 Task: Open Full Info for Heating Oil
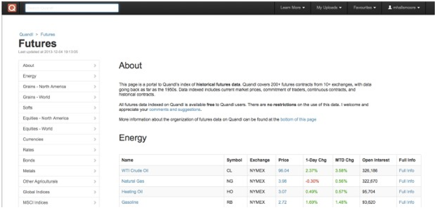pyautogui.click(x=406, y=192)
